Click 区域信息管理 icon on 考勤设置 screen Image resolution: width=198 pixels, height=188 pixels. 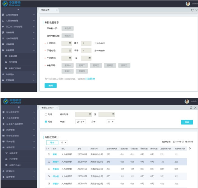tap(3, 15)
